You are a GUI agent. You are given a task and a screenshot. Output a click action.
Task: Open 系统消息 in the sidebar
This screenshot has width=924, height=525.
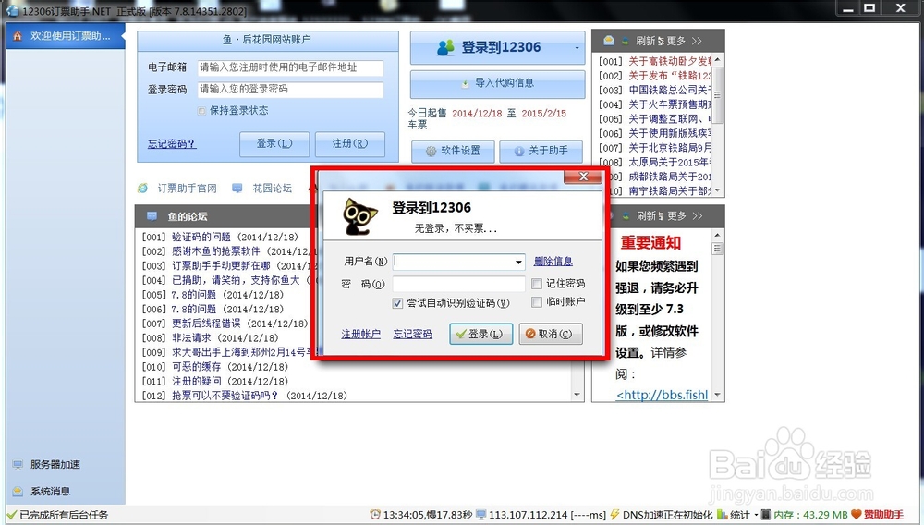pyautogui.click(x=50, y=491)
